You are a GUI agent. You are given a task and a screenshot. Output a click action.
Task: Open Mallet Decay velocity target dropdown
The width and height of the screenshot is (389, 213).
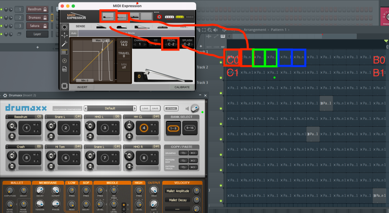click(178, 200)
